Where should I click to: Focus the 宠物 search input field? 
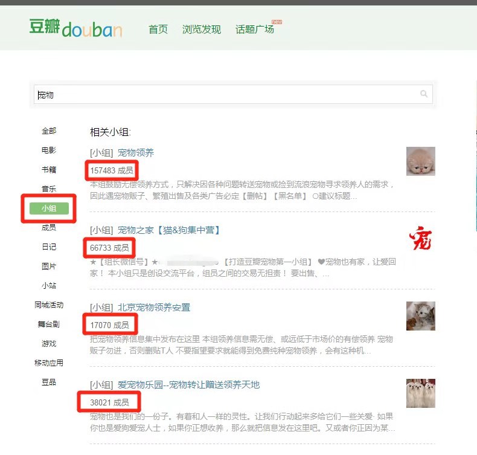[233, 95]
